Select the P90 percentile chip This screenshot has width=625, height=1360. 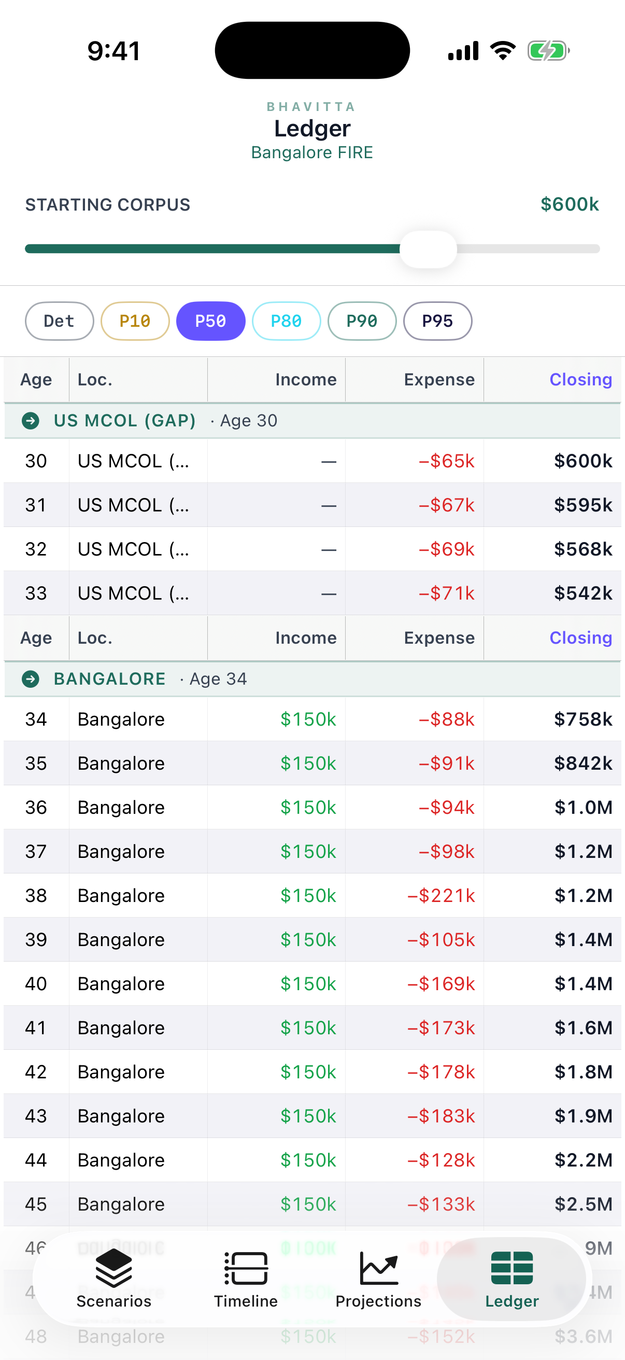(362, 321)
